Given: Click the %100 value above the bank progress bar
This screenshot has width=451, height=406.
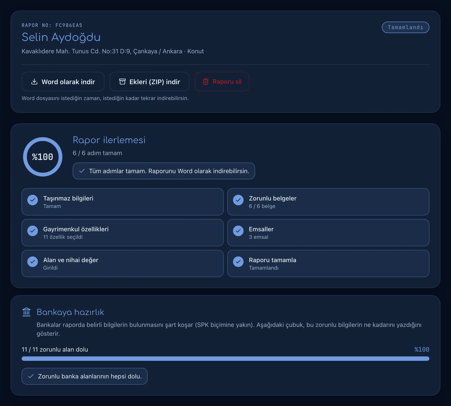Looking at the screenshot, I should coord(422,350).
